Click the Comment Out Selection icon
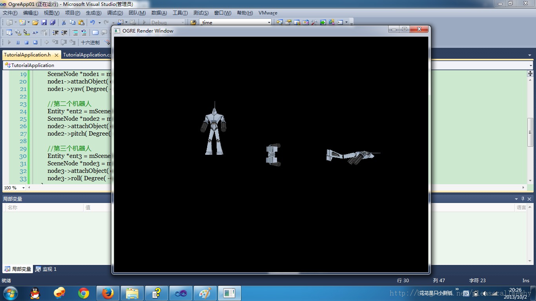This screenshot has width=536, height=301. point(75,33)
